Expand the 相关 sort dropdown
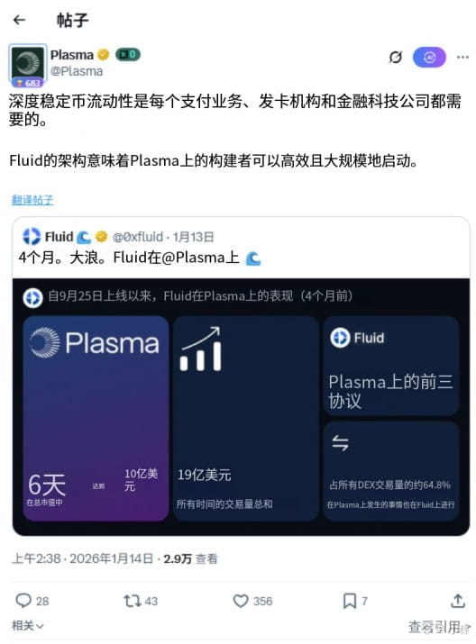The image size is (476, 644). point(28,626)
